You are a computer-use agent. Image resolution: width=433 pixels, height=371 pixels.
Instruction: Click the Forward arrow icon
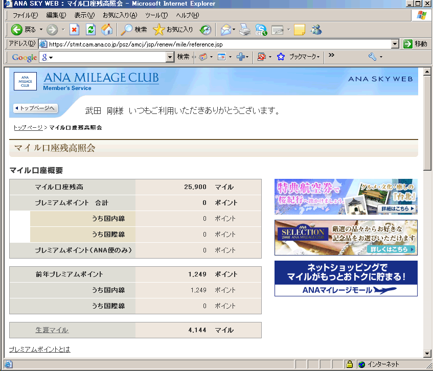(52, 30)
